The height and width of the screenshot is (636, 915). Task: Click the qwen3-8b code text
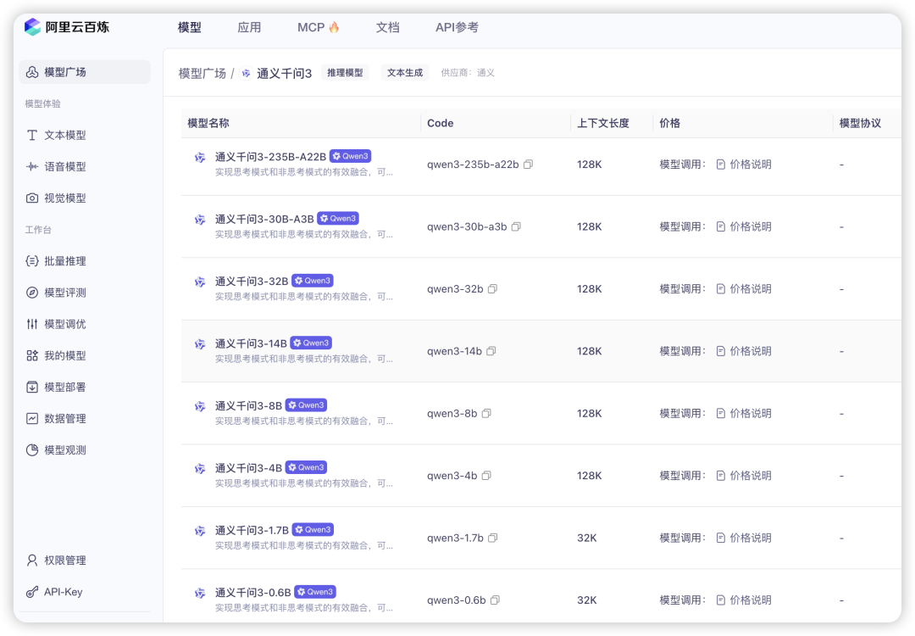point(452,414)
